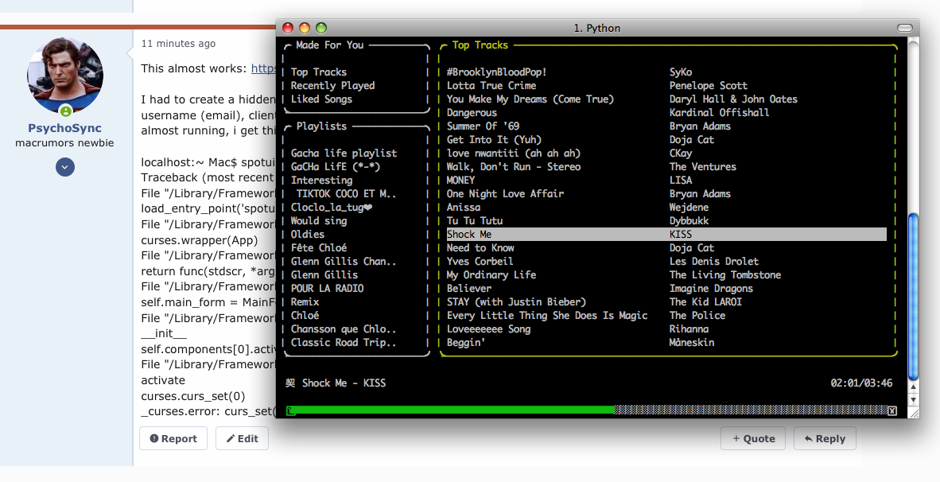Open the https link in the post
This screenshot has width=940, height=482.
click(x=263, y=68)
